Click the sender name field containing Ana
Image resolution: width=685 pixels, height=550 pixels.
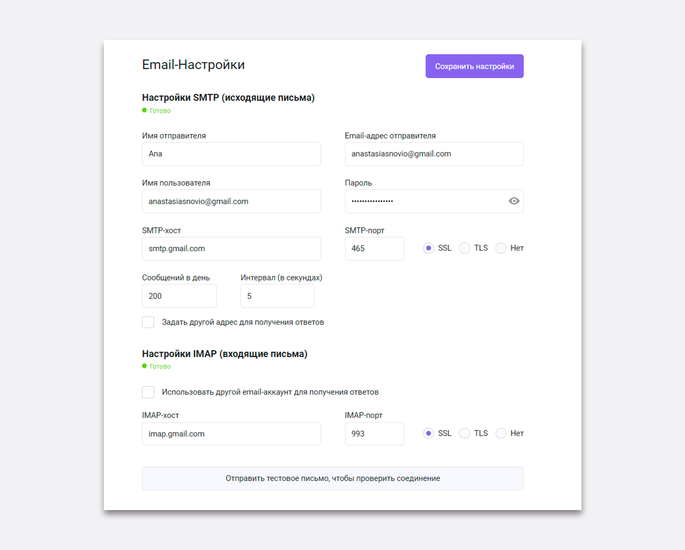(231, 154)
